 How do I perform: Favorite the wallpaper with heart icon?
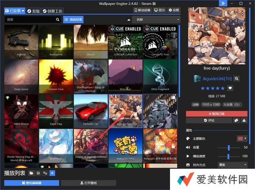pos(230,88)
